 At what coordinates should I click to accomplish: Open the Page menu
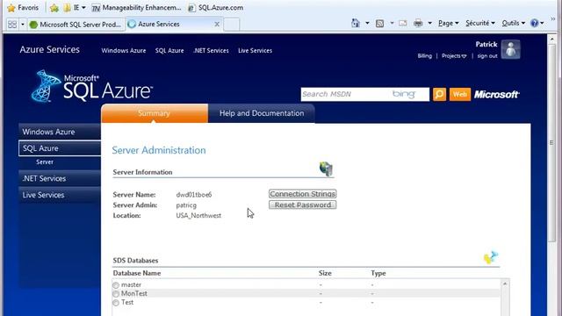(449, 24)
